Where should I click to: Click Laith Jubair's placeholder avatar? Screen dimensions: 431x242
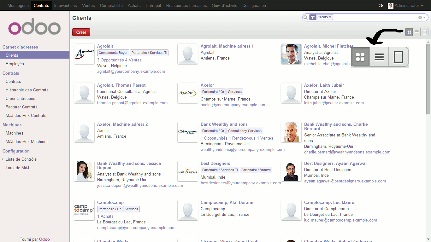pos(291,93)
